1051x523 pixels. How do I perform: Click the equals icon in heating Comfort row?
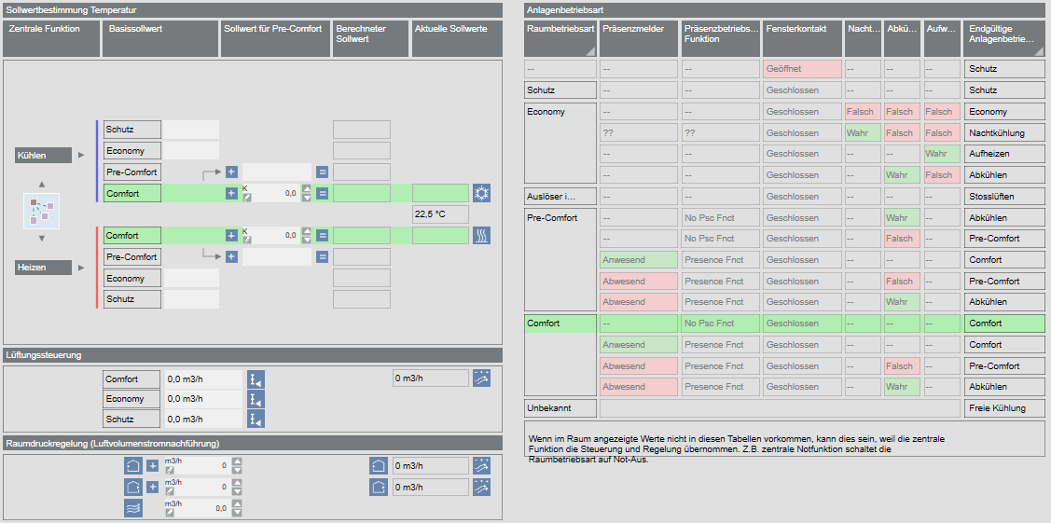322,236
